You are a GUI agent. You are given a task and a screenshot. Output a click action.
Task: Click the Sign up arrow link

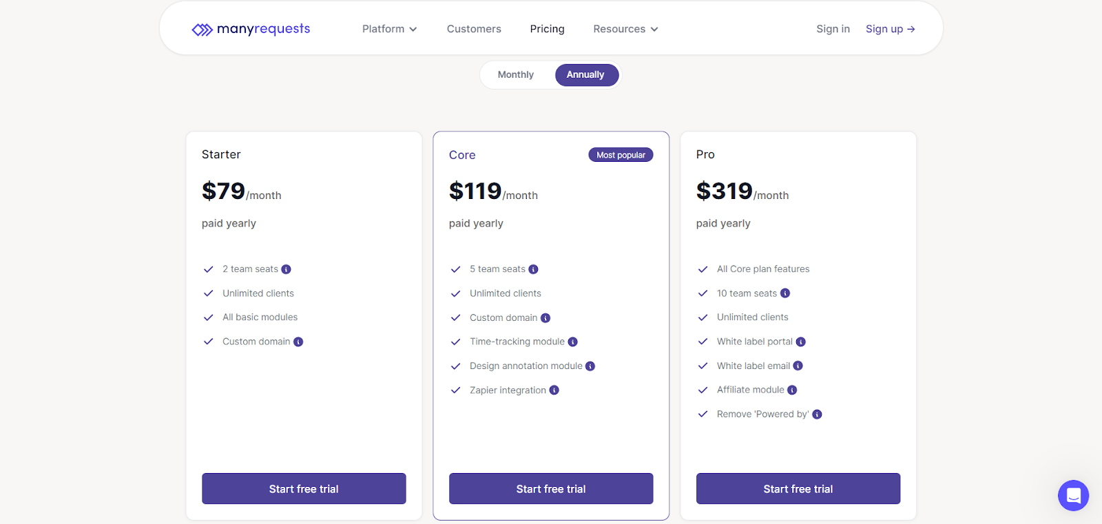coord(890,29)
